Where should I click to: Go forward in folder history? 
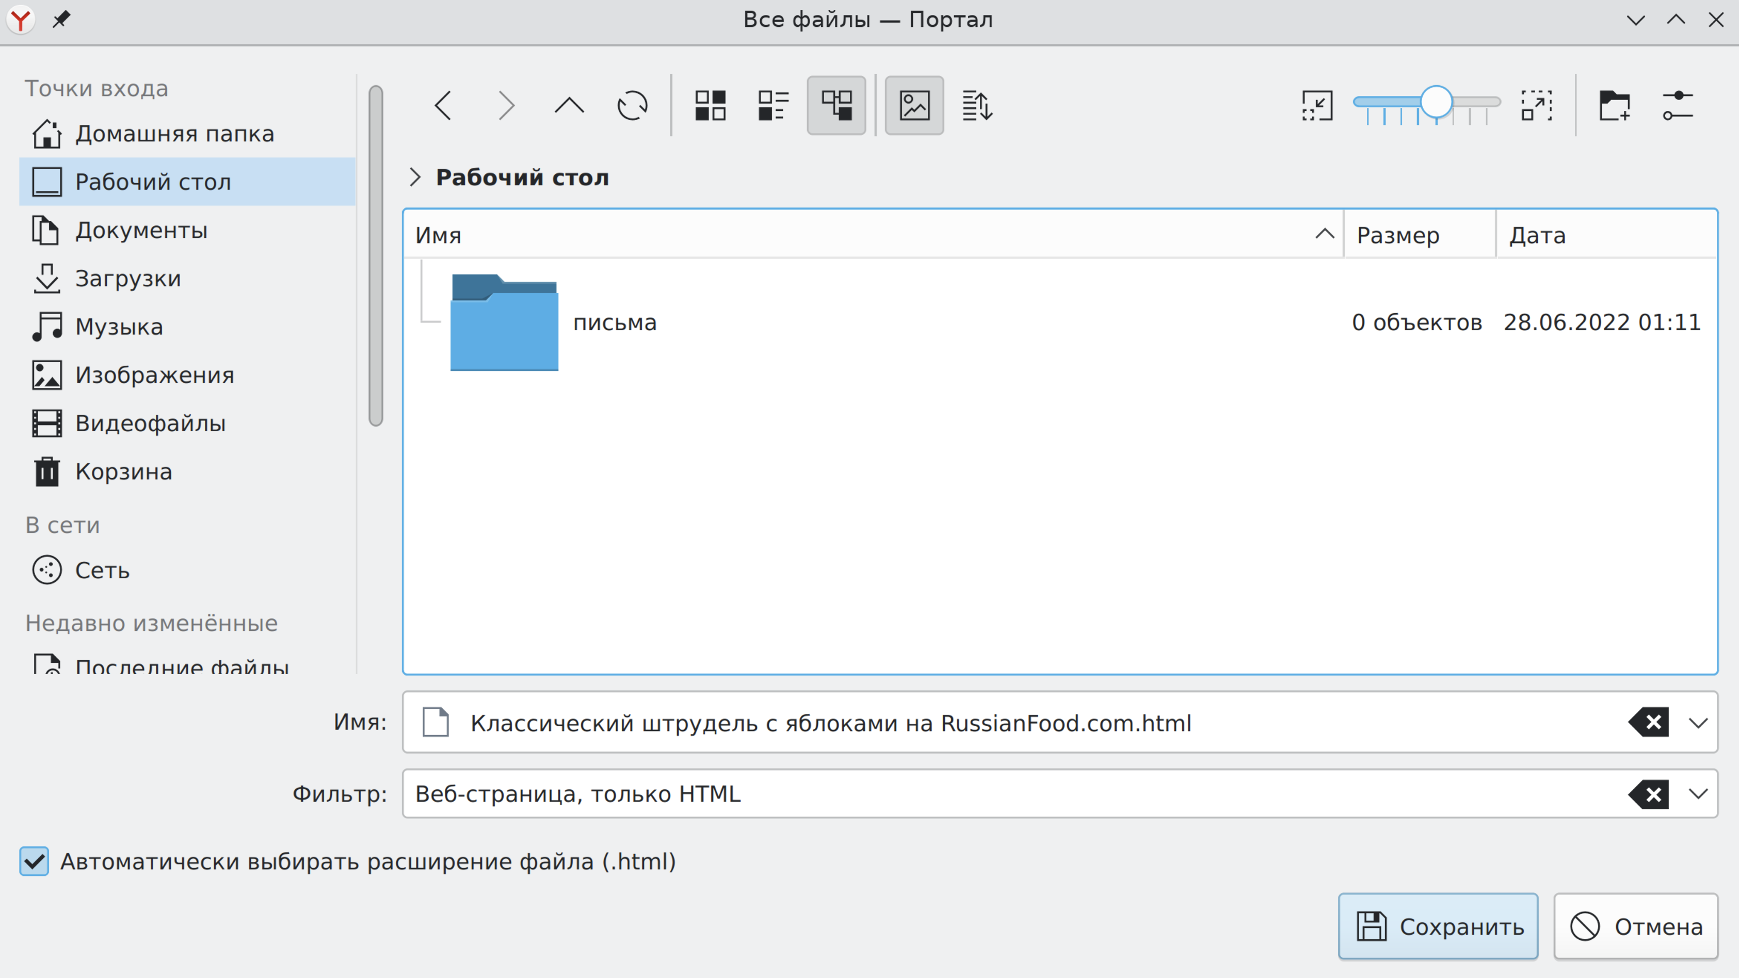[506, 106]
